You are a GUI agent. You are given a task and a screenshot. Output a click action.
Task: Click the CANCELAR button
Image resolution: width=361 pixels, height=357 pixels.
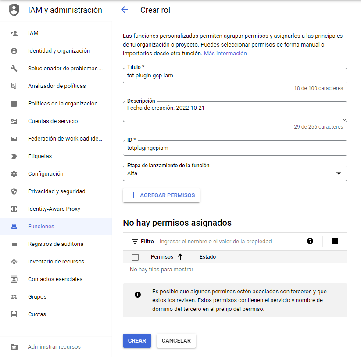[176, 341]
